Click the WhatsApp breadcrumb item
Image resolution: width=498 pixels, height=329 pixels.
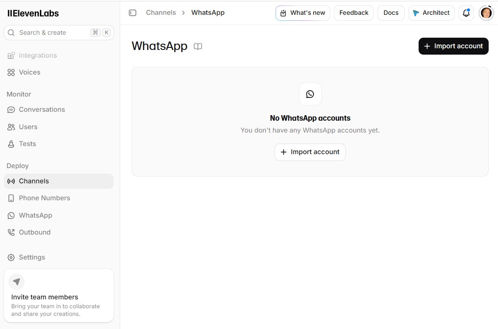[208, 13]
